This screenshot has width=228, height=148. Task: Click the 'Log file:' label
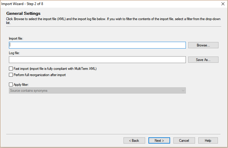coord(14,53)
